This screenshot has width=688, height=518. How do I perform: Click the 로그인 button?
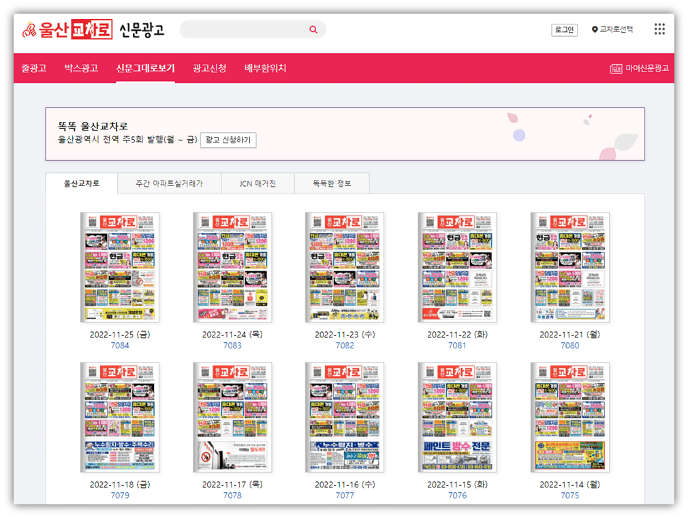(x=564, y=30)
